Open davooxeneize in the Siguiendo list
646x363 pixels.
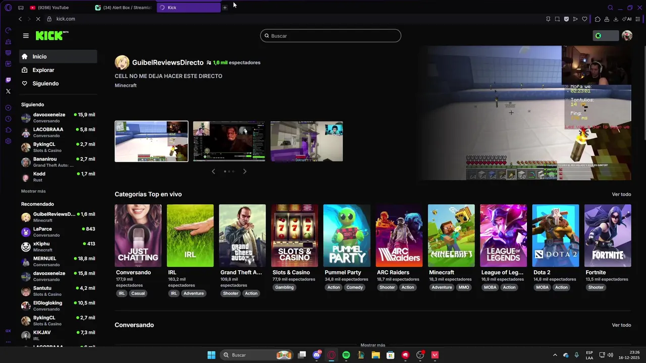(x=58, y=117)
